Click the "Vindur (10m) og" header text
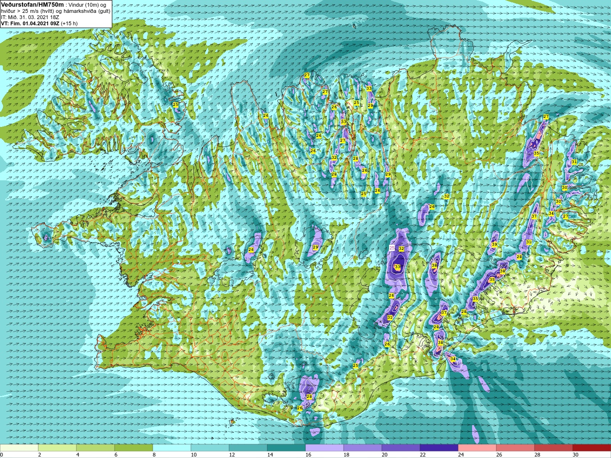 (x=88, y=5)
